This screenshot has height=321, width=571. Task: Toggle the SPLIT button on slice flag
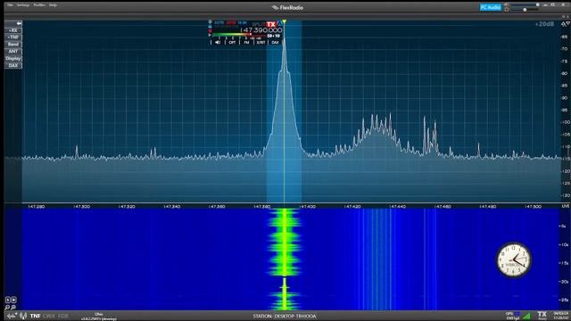pos(259,24)
